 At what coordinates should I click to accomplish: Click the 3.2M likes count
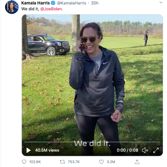[111, 162]
